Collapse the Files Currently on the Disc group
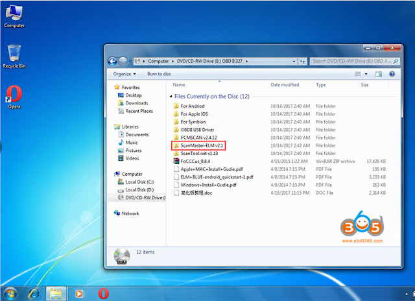The height and width of the screenshot is (301, 415). click(171, 97)
